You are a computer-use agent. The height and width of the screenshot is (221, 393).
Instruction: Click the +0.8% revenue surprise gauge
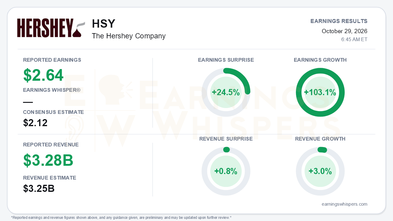[226, 171]
